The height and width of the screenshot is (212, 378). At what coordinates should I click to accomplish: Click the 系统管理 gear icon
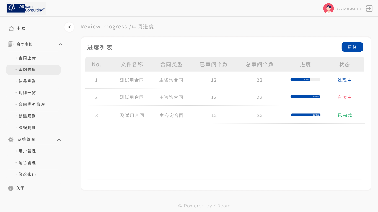[x=11, y=140]
